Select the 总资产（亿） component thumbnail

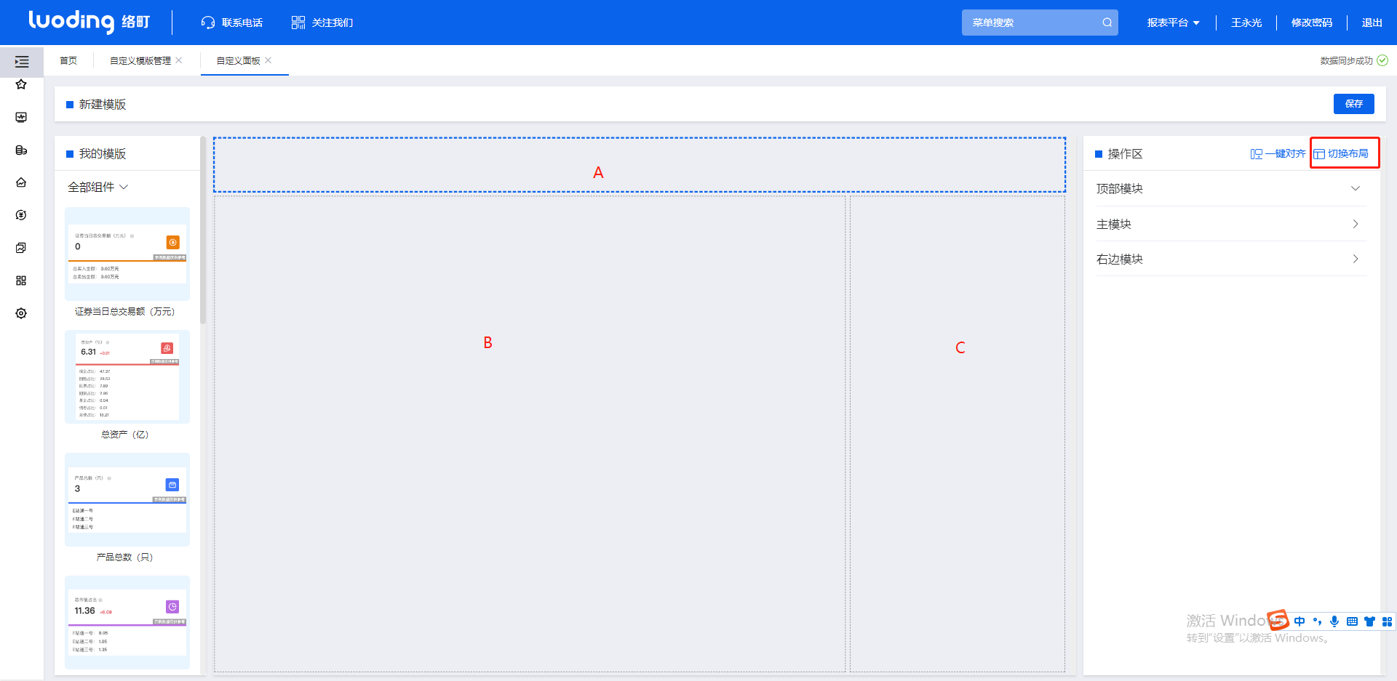click(127, 376)
